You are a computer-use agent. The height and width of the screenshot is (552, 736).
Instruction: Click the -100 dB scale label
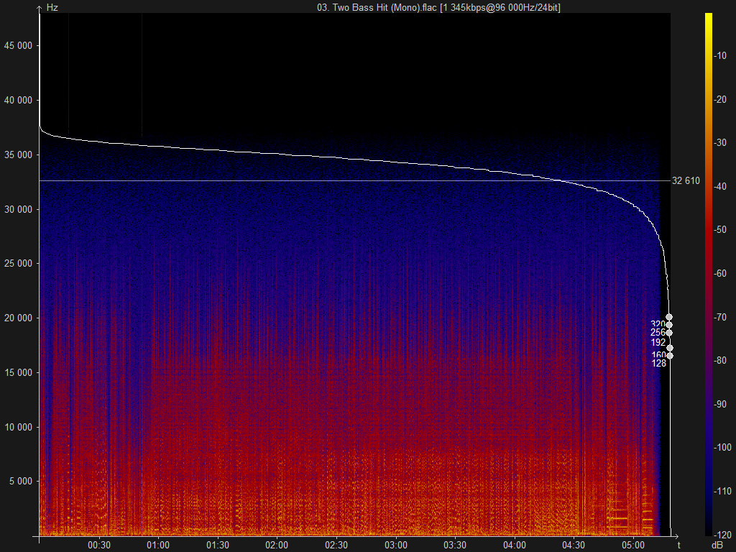pyautogui.click(x=722, y=447)
